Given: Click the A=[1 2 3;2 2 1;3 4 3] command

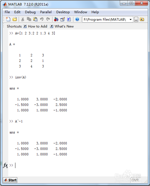Looking at the screenshot, I should pos(35,33).
